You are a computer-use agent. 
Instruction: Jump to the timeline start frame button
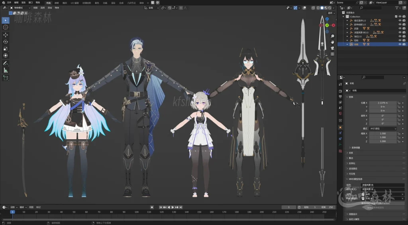pyautogui.click(x=161, y=207)
